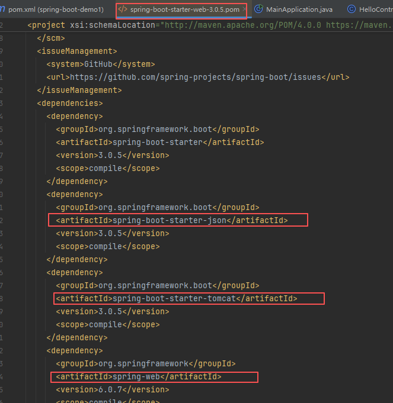Click the XML file icon on the pom tab

123,9
